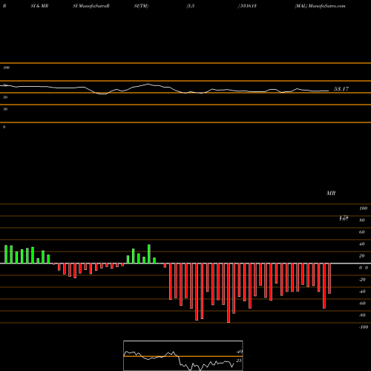Click the MR right axis label -40
Screen dimensions: 371x371
click(x=362, y=292)
